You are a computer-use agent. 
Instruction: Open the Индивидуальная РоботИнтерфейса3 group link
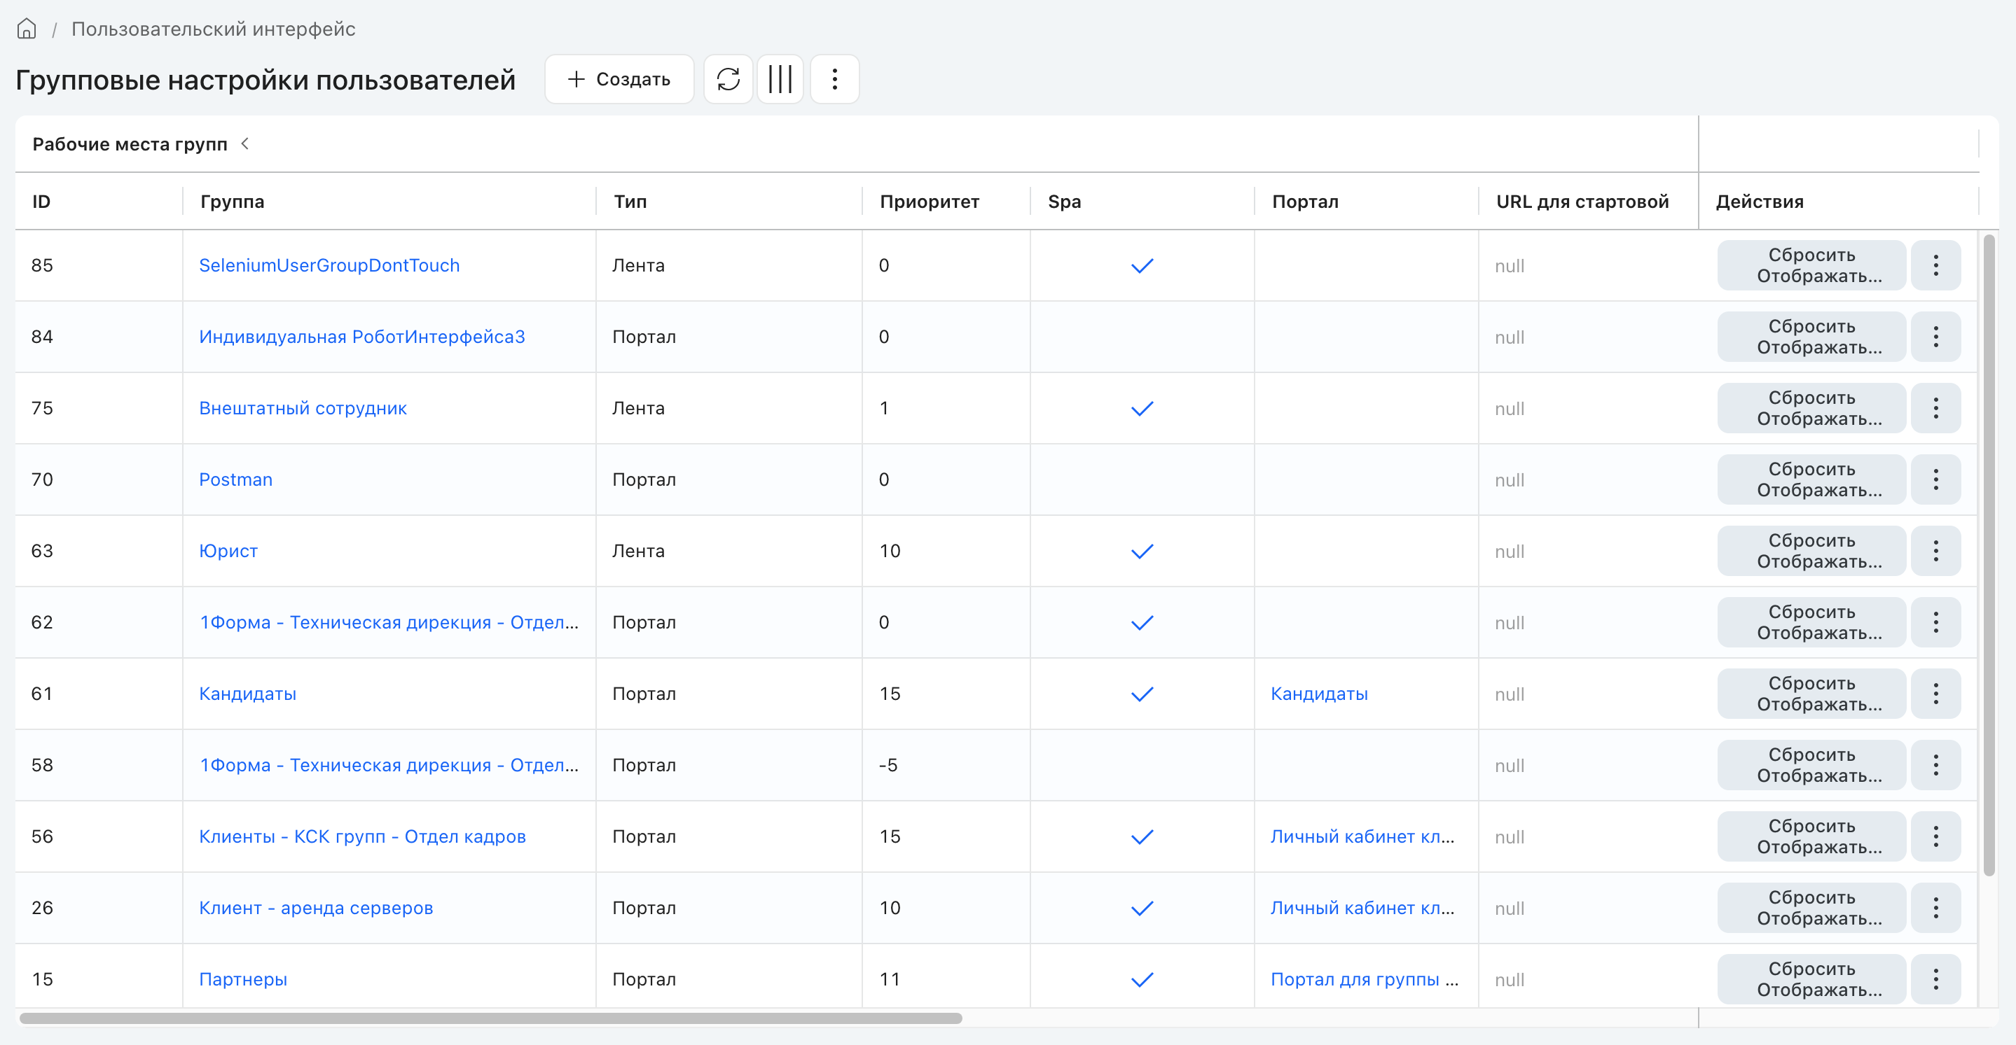click(361, 337)
